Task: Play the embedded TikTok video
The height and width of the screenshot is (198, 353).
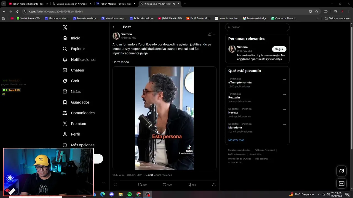Action: 164,118
